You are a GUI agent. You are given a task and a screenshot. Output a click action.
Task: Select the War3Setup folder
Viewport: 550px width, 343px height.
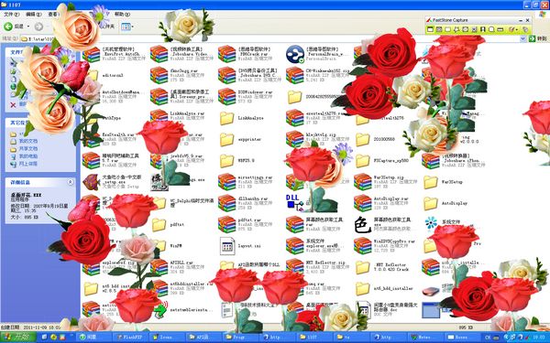tap(431, 182)
